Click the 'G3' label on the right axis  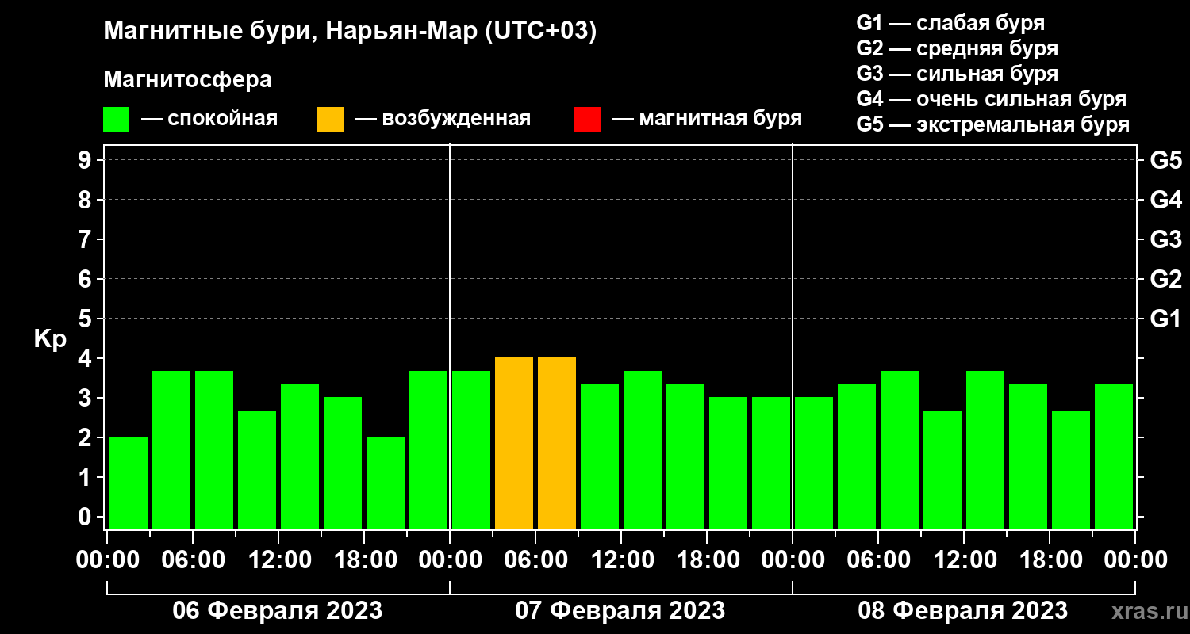[x=1165, y=239]
